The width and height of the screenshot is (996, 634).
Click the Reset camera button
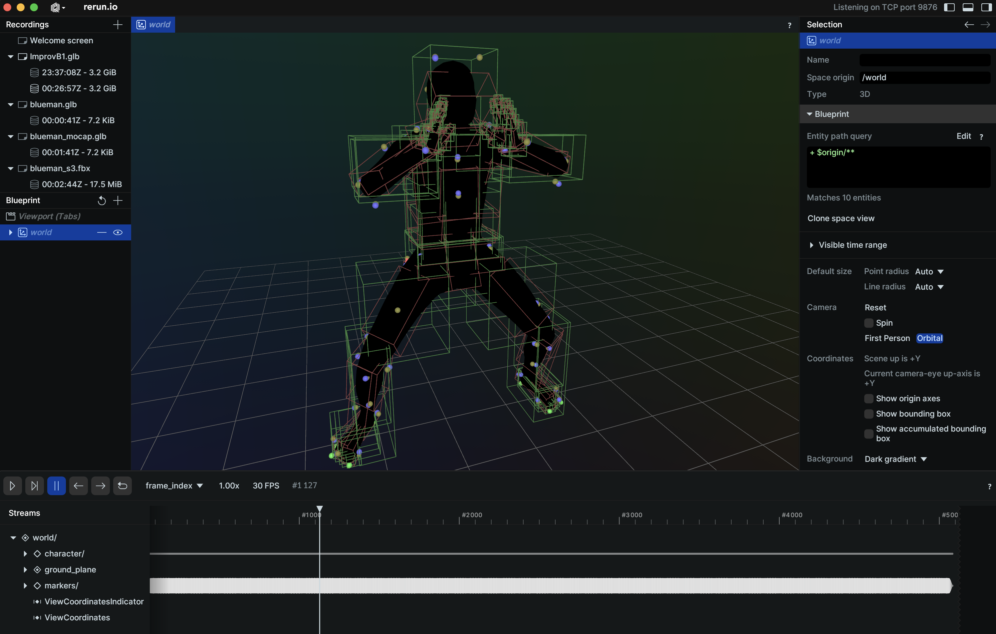(875, 306)
